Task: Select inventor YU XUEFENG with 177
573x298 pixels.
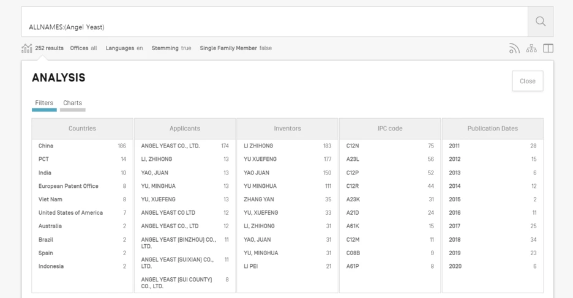Action: 288,159
